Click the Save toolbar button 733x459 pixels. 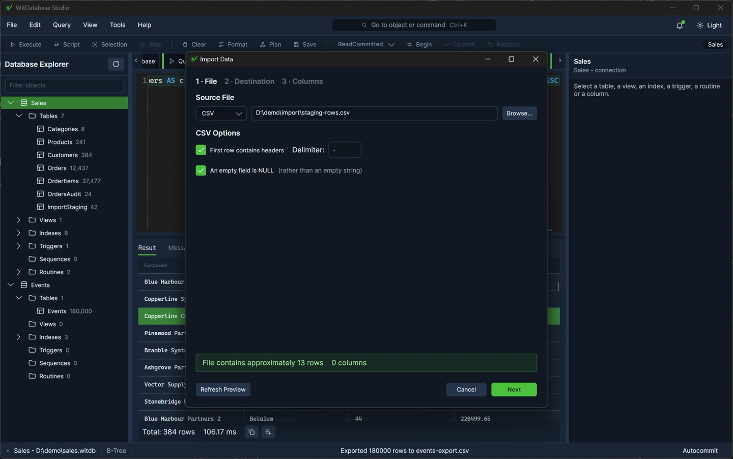point(305,45)
